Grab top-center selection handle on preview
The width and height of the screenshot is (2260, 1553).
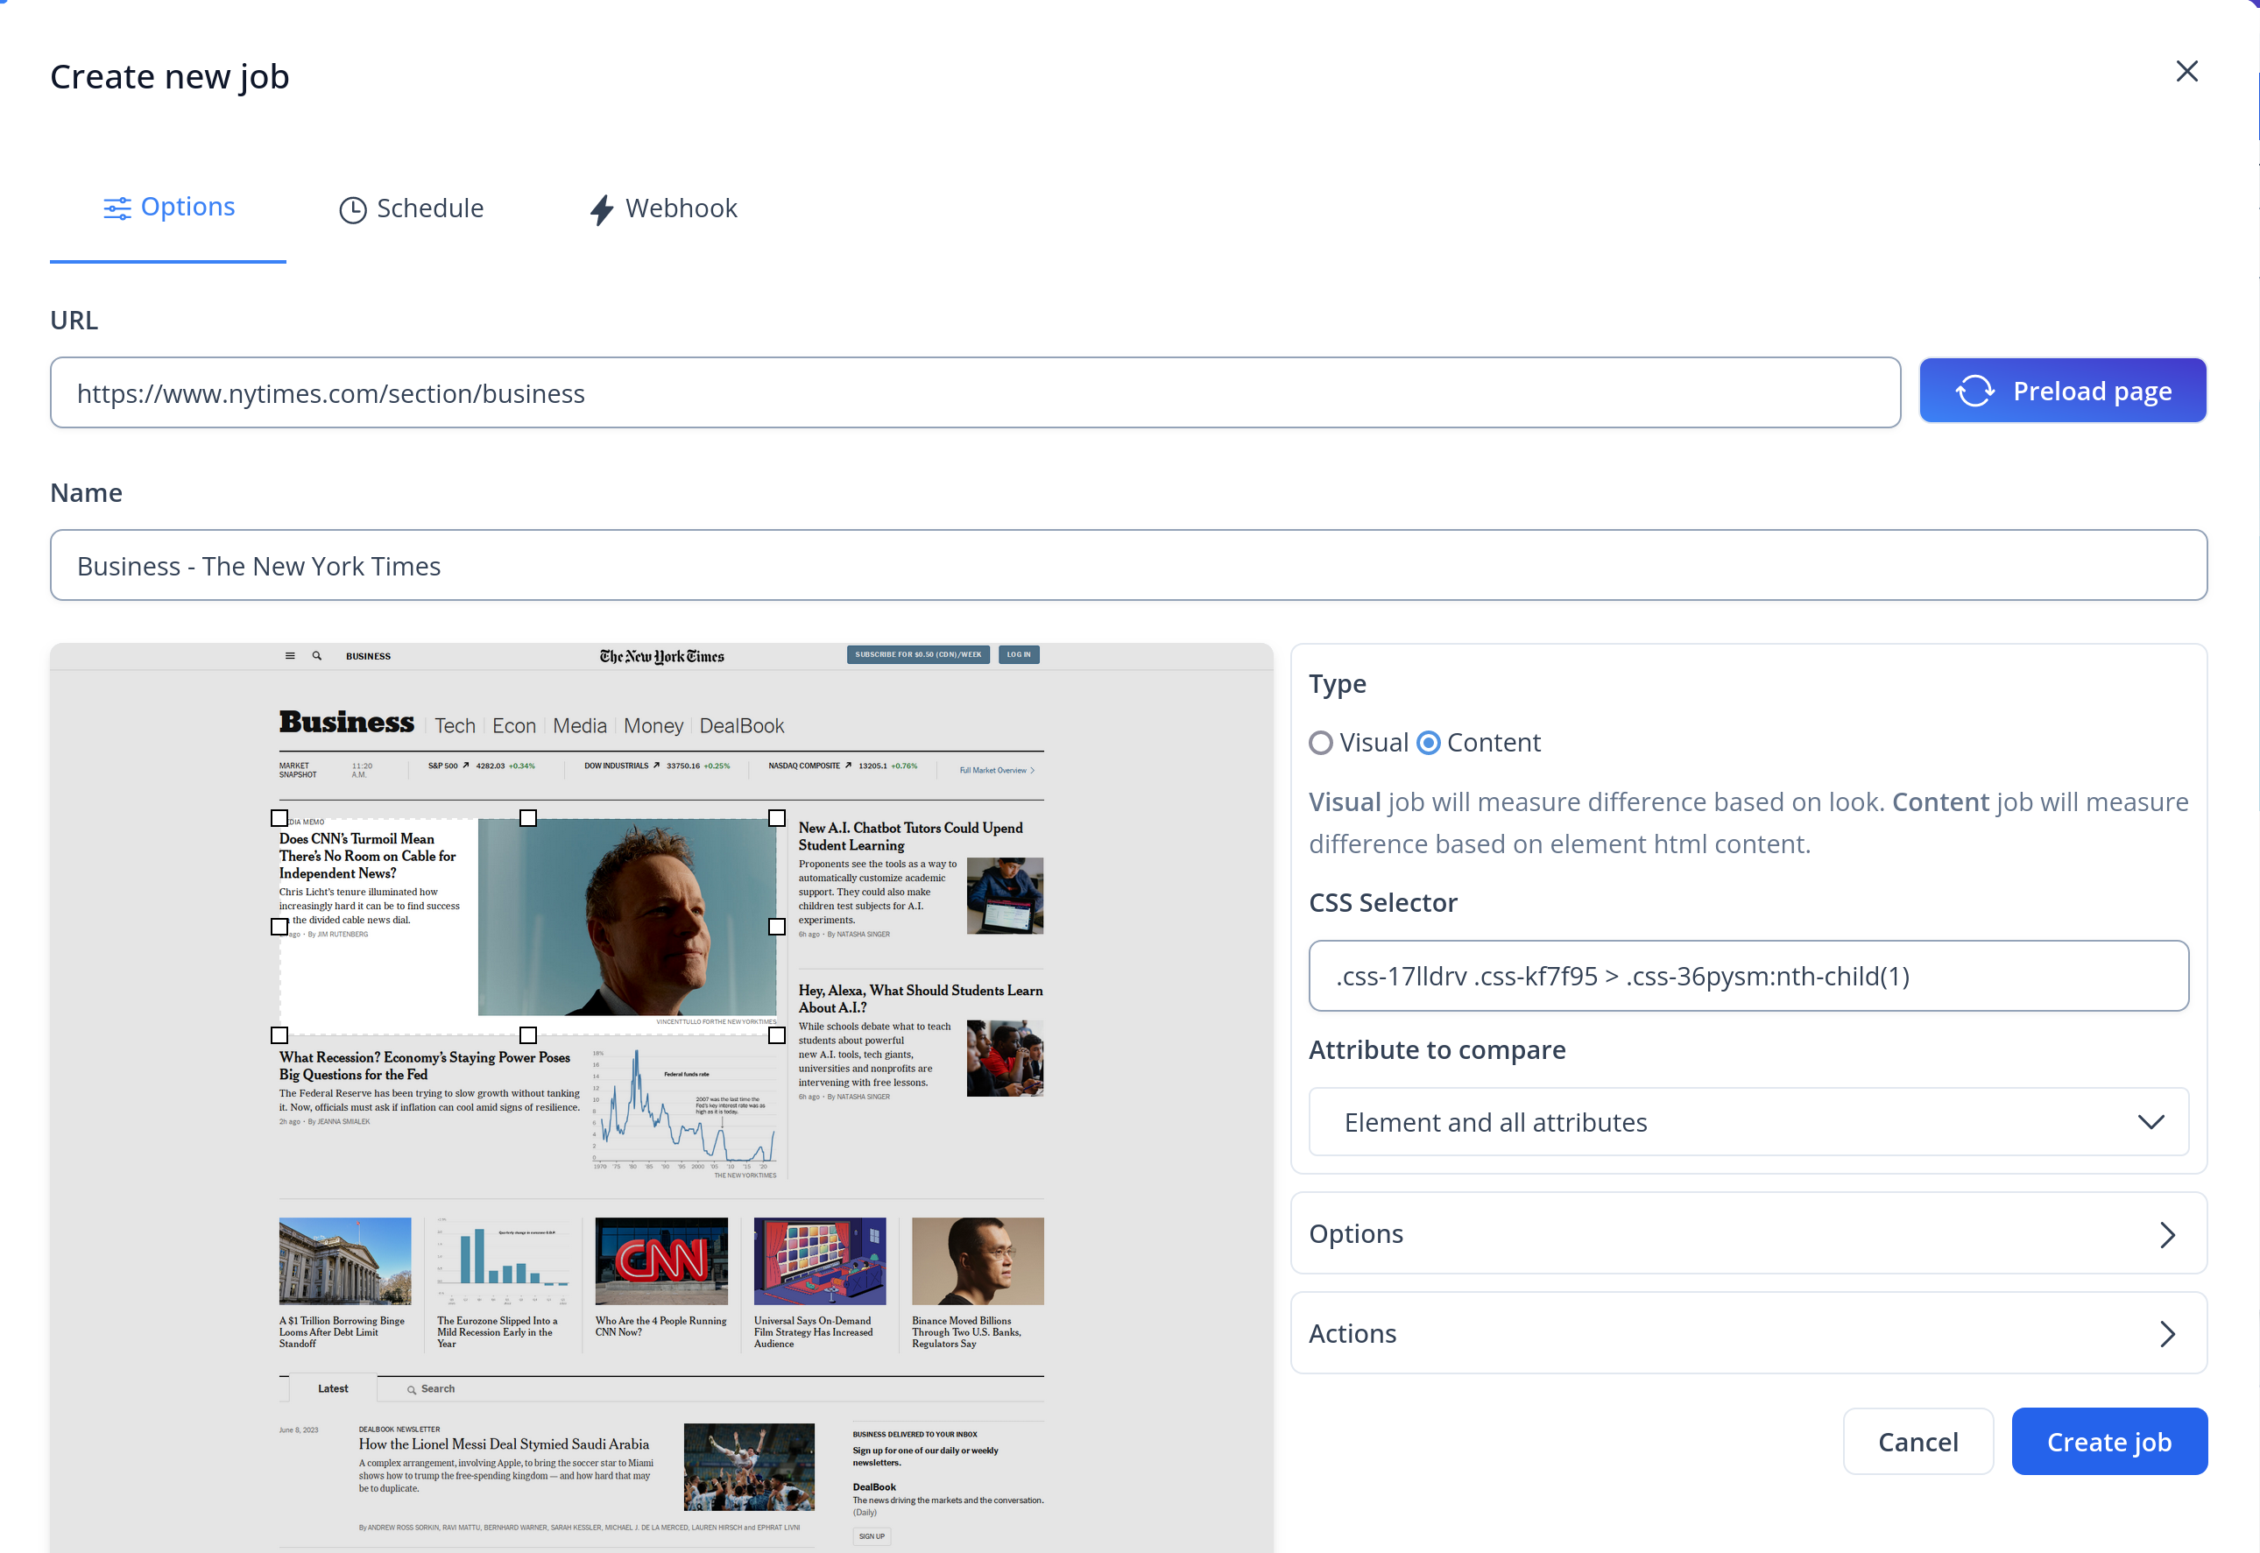point(528,818)
